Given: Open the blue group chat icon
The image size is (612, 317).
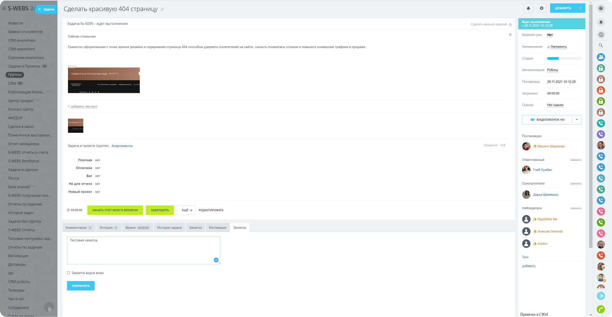Looking at the screenshot, I should point(601,57).
